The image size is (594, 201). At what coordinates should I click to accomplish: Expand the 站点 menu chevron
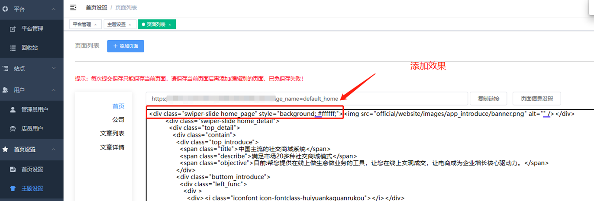[54, 68]
